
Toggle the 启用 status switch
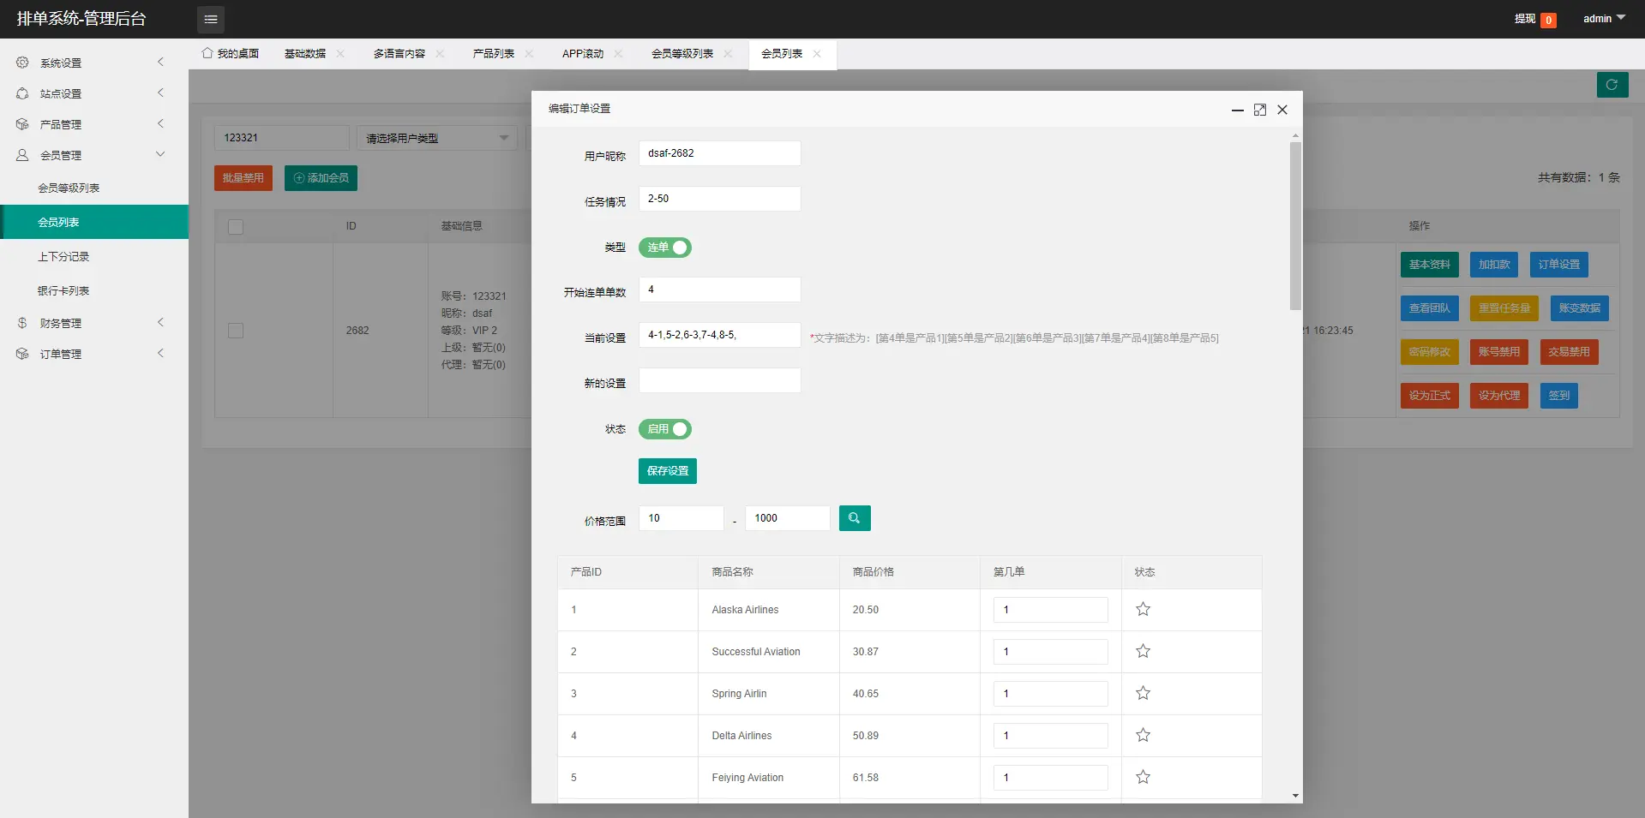click(664, 429)
